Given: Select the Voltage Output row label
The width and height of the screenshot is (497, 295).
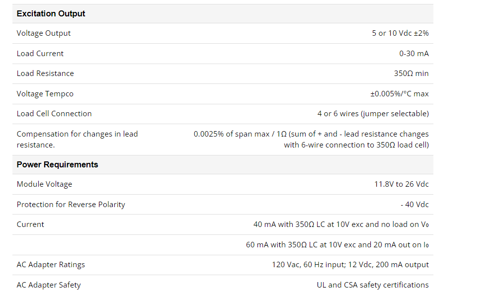Looking at the screenshot, I should click(x=43, y=33).
